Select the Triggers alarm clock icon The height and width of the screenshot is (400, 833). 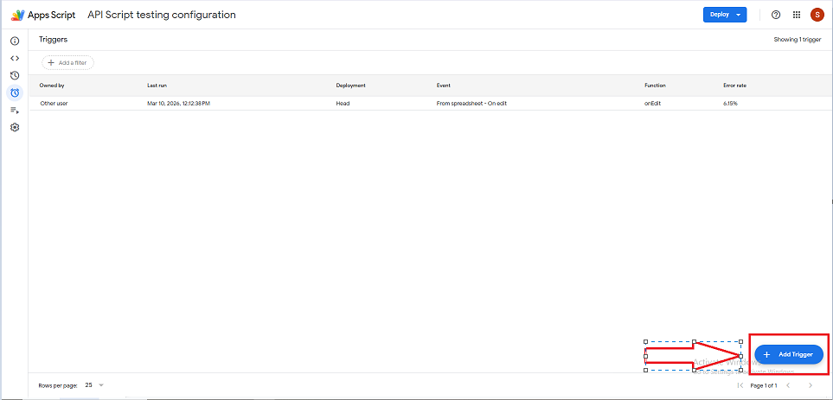pos(15,92)
